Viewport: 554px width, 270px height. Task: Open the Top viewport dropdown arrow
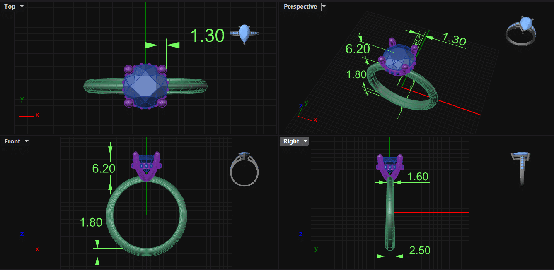[x=22, y=7]
